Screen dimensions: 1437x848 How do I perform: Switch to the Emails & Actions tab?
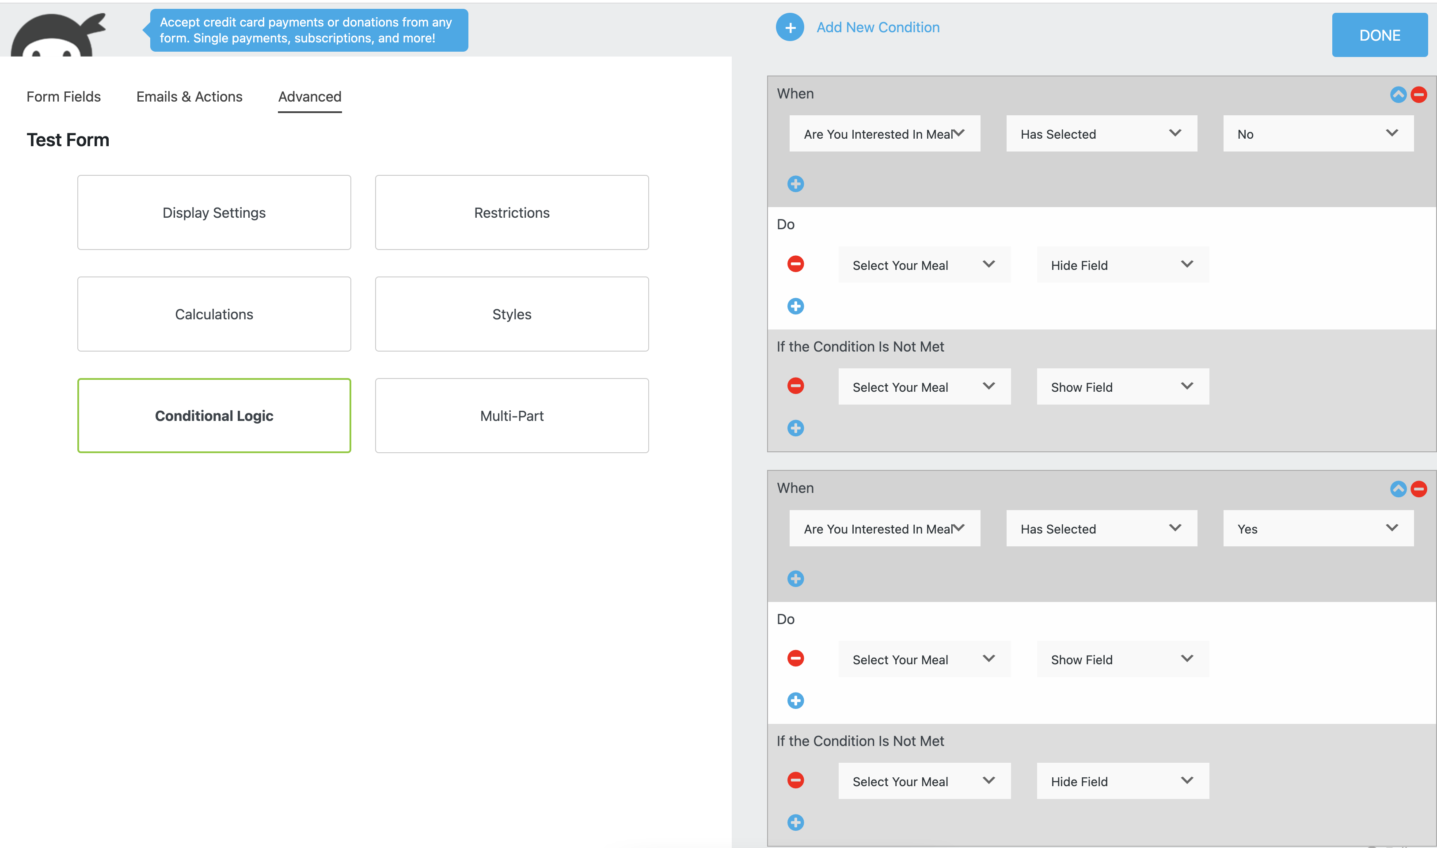pos(189,97)
